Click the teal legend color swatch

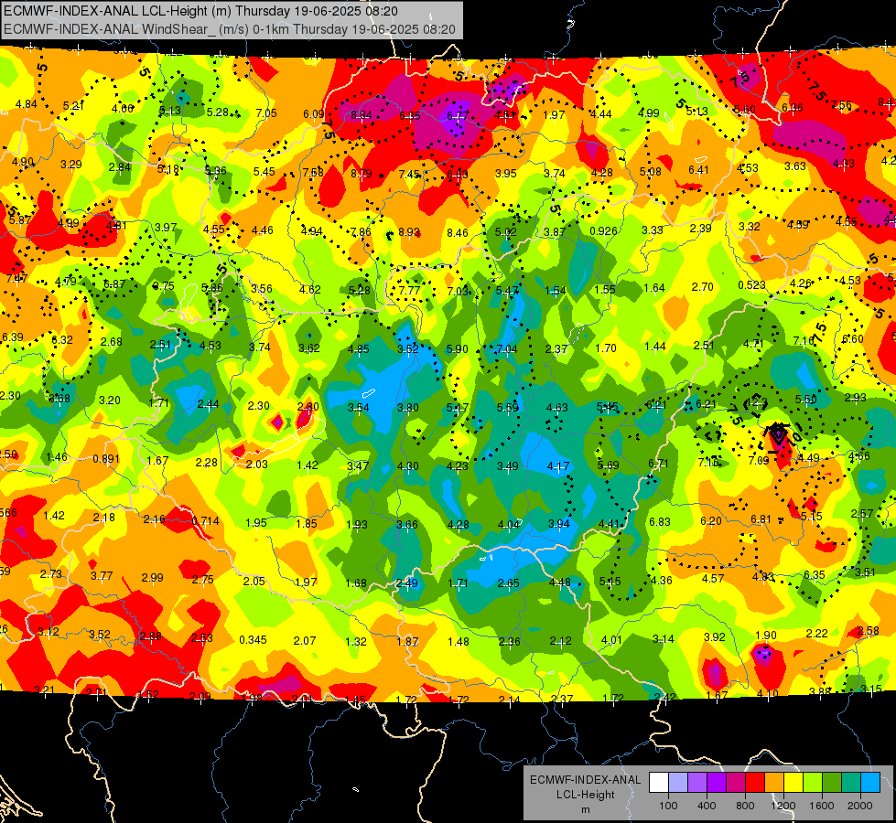click(x=851, y=783)
